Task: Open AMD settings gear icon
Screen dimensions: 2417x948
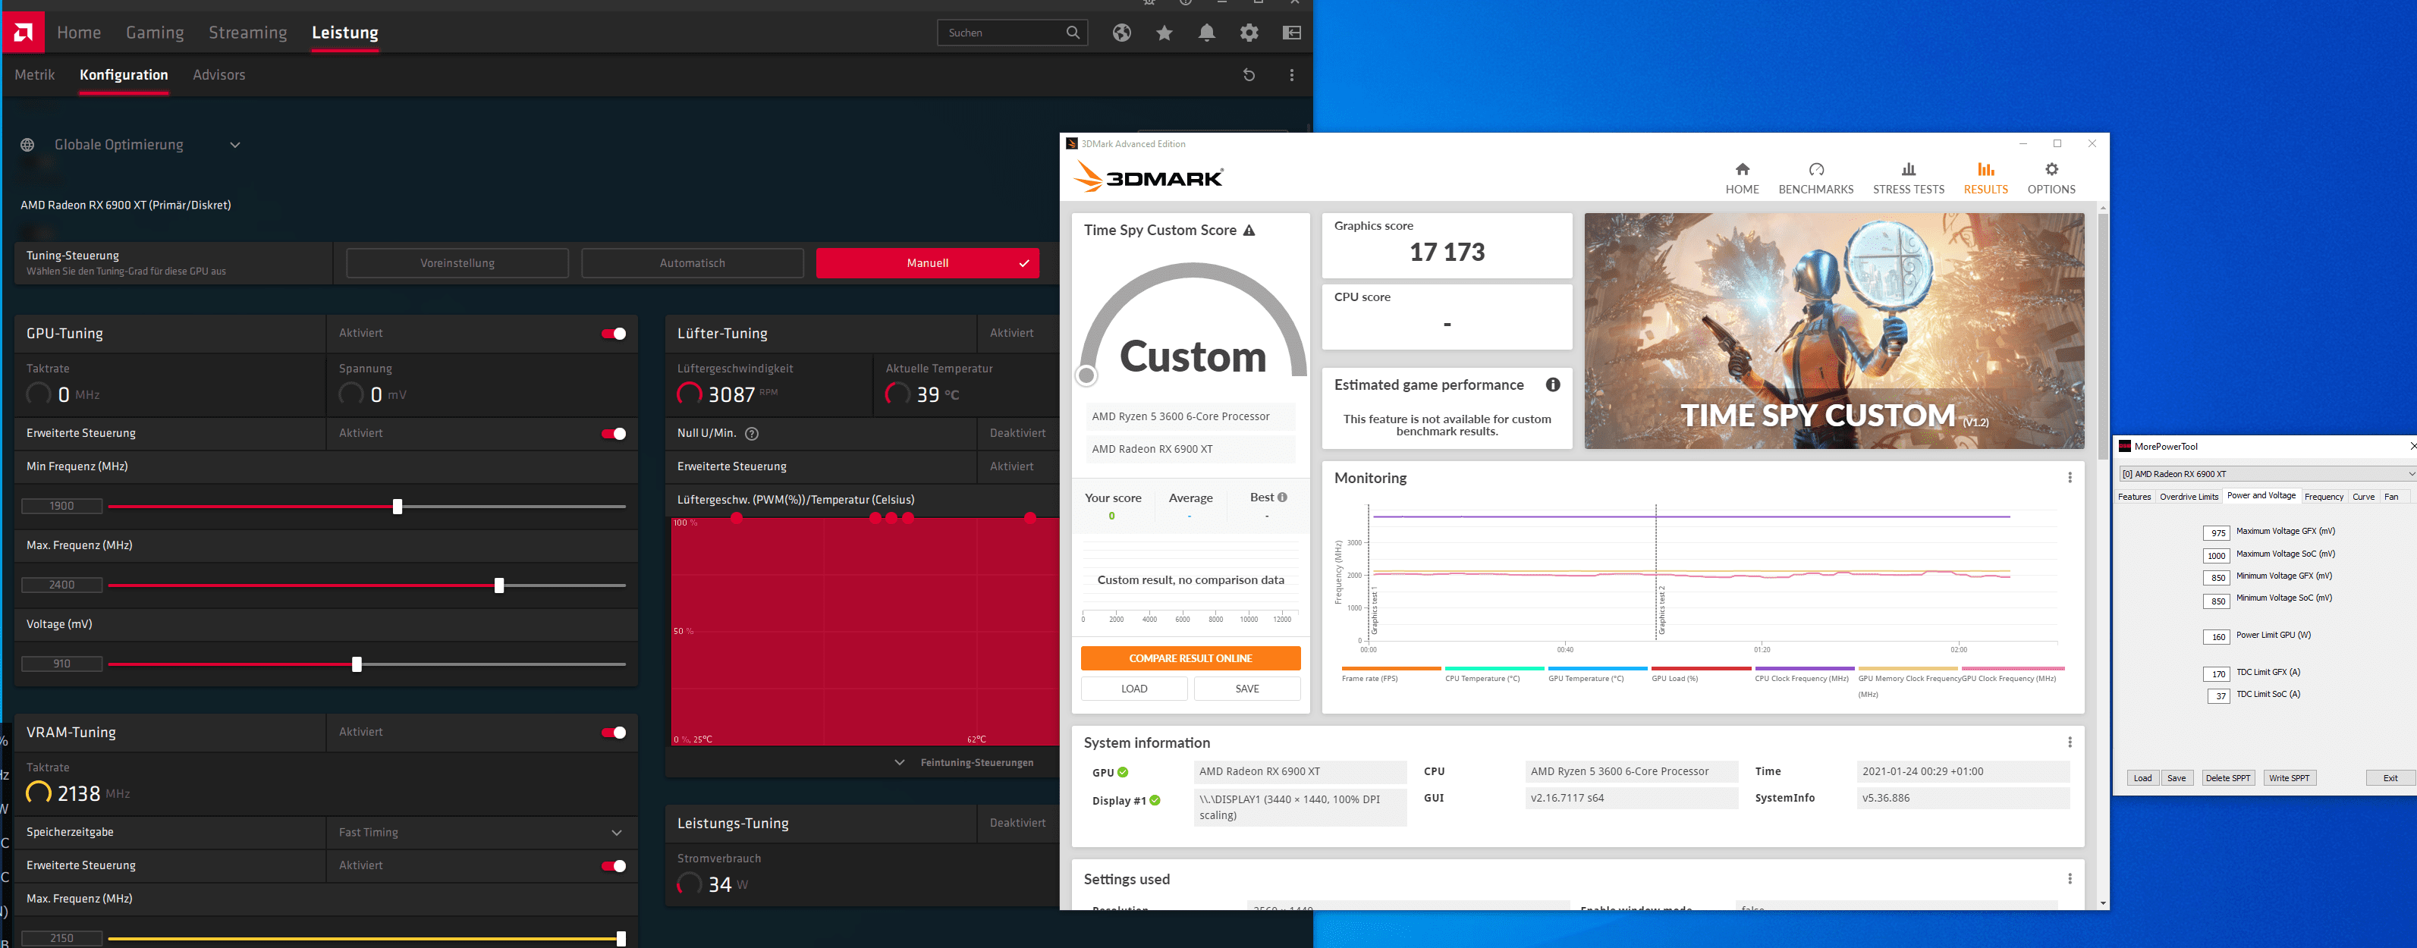Action: (1249, 33)
